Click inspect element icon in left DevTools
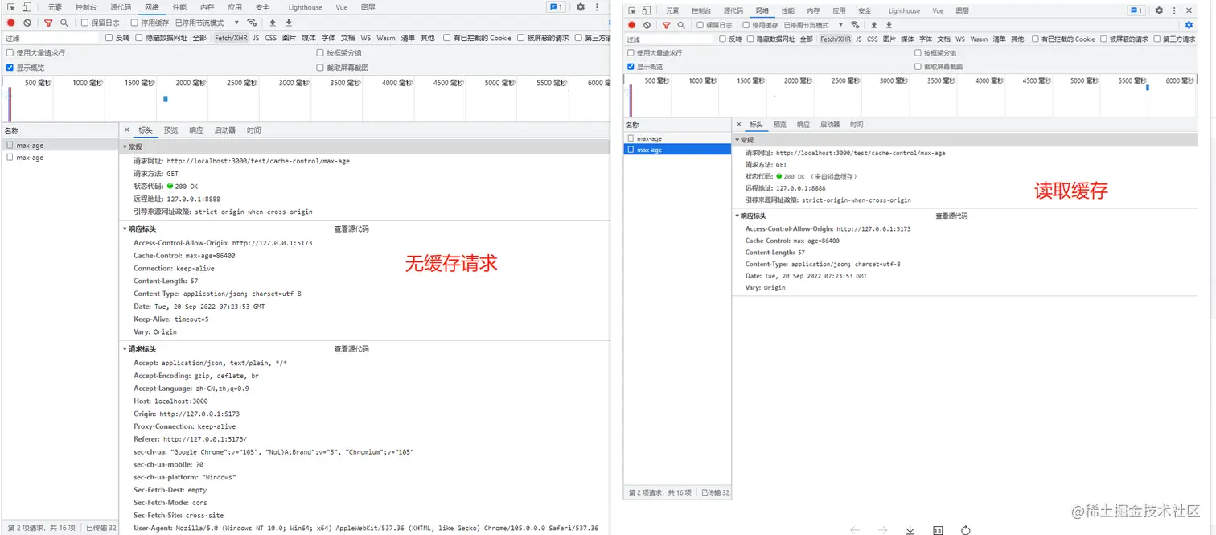The image size is (1216, 535). click(x=10, y=7)
